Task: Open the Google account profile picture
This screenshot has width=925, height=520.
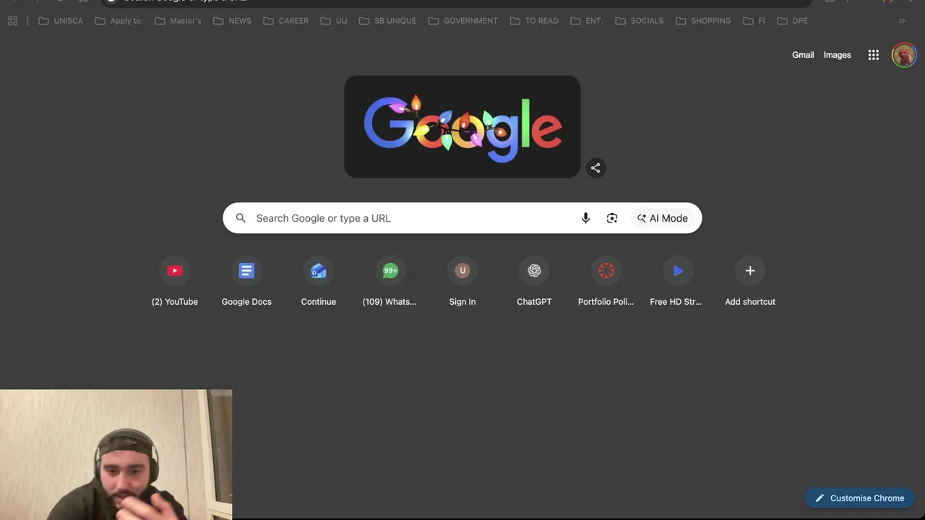Action: tap(904, 55)
